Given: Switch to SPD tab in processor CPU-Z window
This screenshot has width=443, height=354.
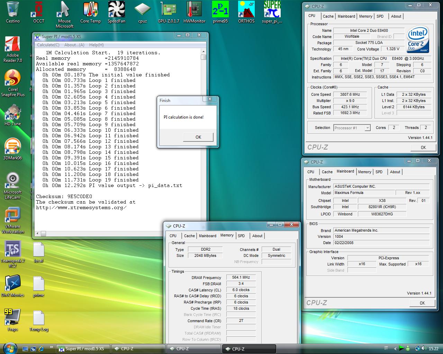Looking at the screenshot, I should tap(380, 16).
